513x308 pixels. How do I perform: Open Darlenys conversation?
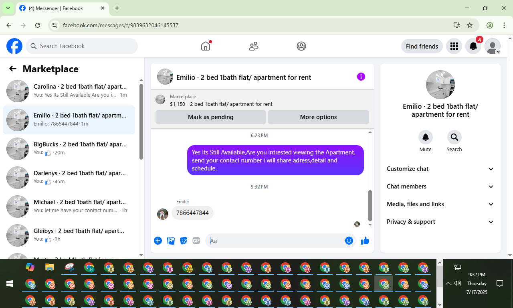coord(69,178)
